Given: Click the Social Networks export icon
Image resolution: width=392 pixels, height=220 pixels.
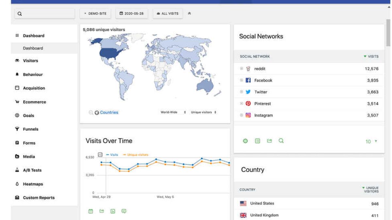Looking at the screenshot, I should (269, 141).
